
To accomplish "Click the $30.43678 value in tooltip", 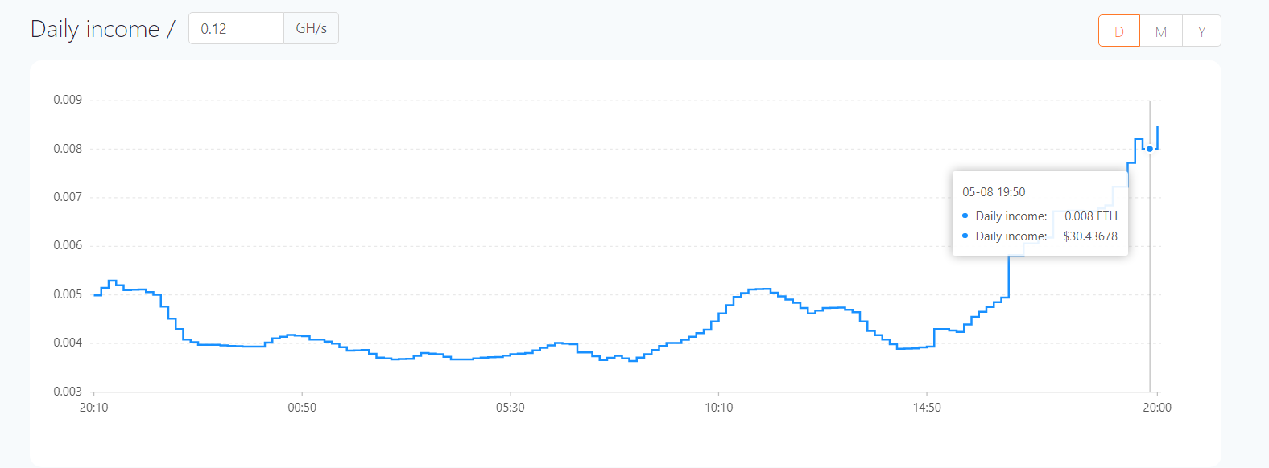I will click(x=1090, y=236).
